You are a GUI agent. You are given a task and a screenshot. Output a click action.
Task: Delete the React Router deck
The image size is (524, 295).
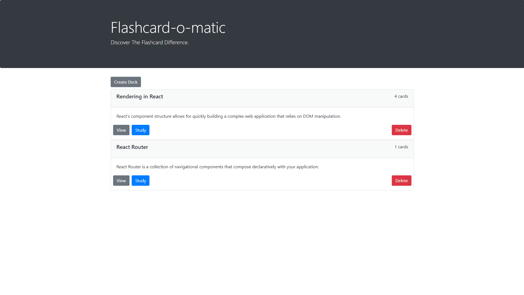tap(401, 181)
